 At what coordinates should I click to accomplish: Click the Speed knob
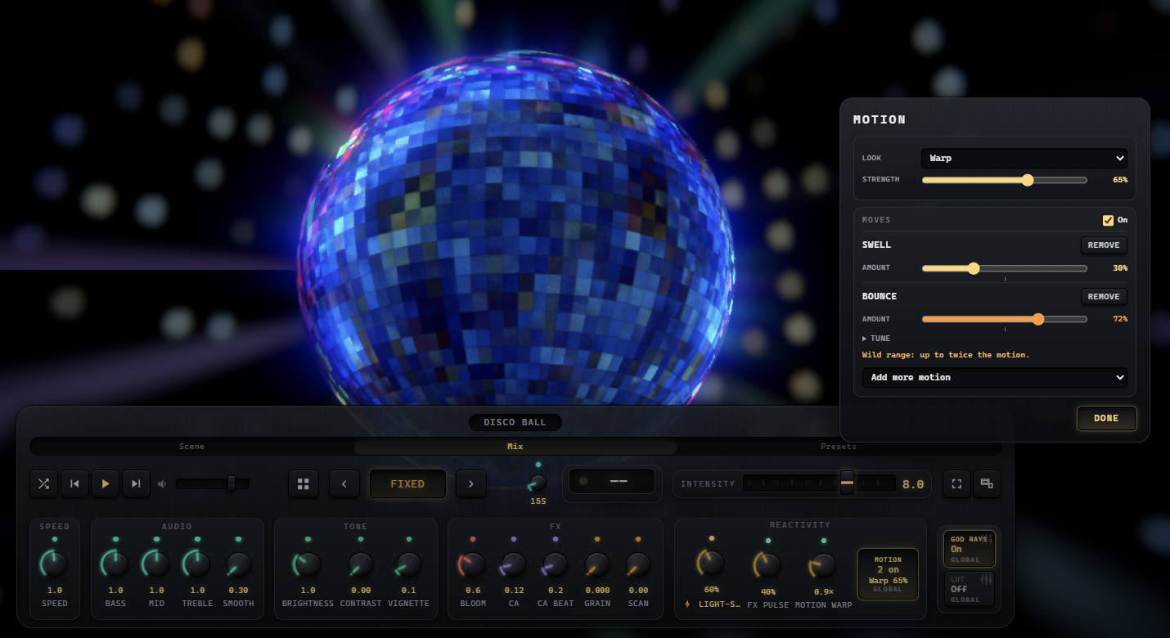tap(55, 564)
